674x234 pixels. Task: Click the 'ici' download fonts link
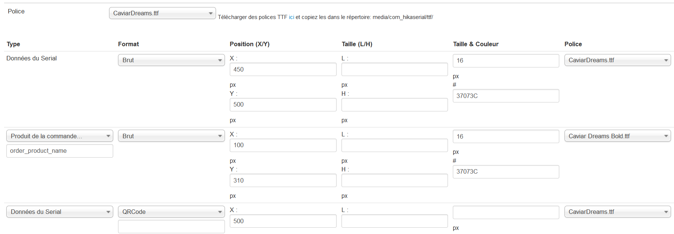pos(291,17)
